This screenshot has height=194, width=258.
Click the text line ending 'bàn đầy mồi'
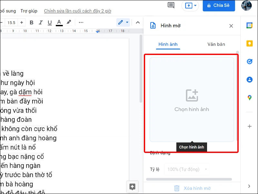click(21, 101)
